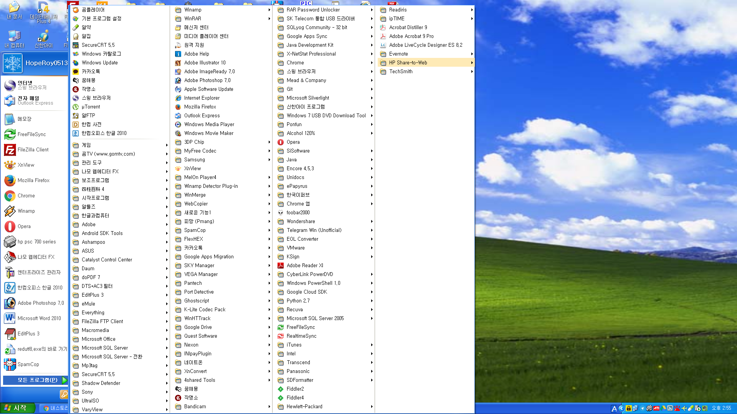The height and width of the screenshot is (414, 737).
Task: Click the HopeRoy0513 user picture
Action: point(13,63)
